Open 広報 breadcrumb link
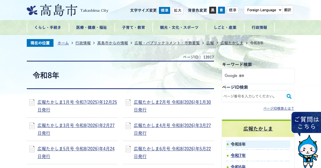The height and width of the screenshot is (168, 321). pos(210,43)
